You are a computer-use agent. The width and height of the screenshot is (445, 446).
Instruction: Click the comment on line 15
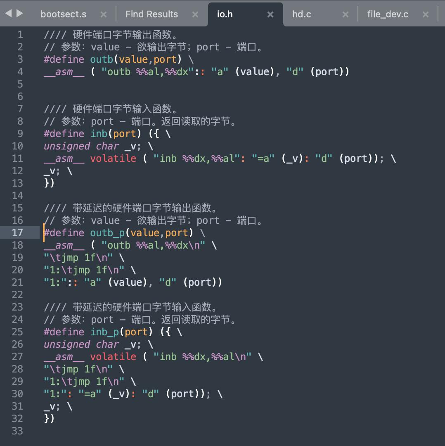[131, 208]
